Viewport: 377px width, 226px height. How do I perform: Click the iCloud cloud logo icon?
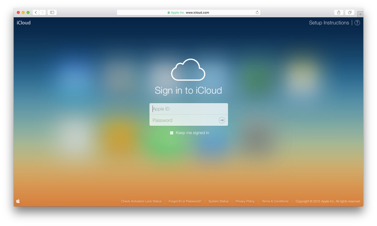[x=188, y=69]
